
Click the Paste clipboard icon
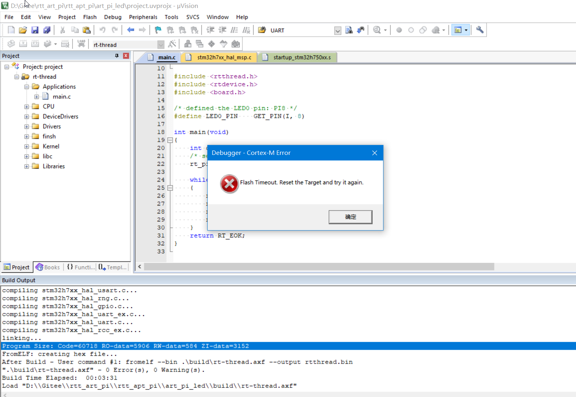pyautogui.click(x=86, y=30)
